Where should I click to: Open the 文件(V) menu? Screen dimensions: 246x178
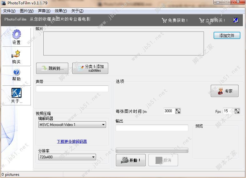pyautogui.click(x=9, y=11)
